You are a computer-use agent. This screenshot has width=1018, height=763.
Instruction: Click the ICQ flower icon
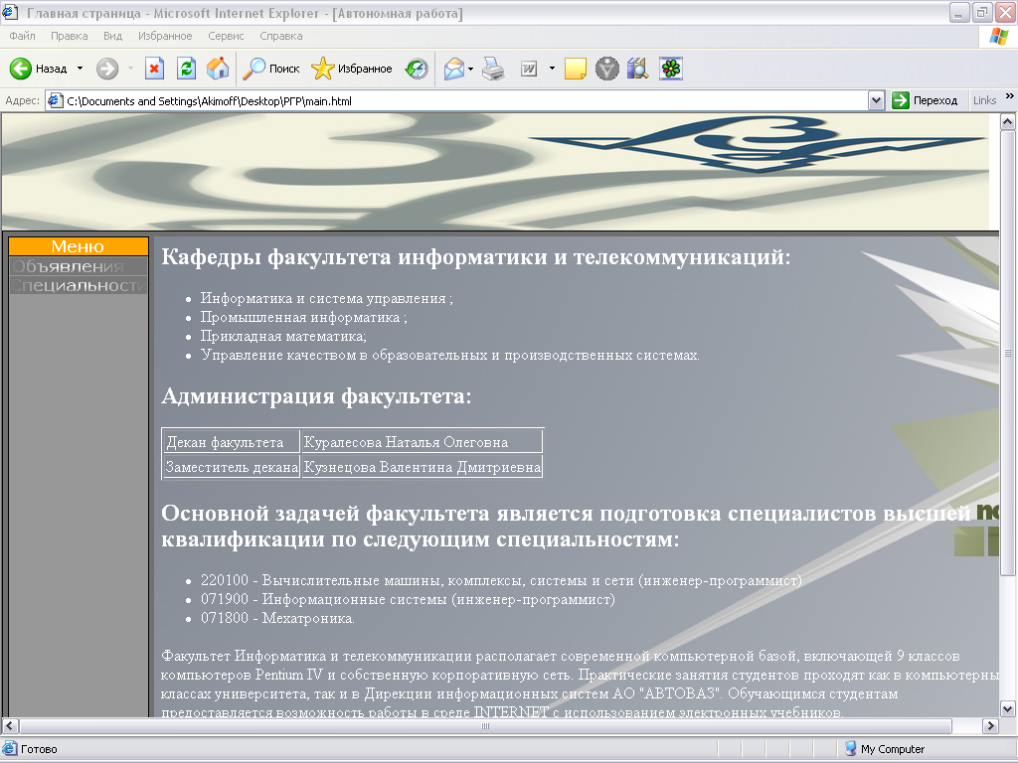coord(671,69)
